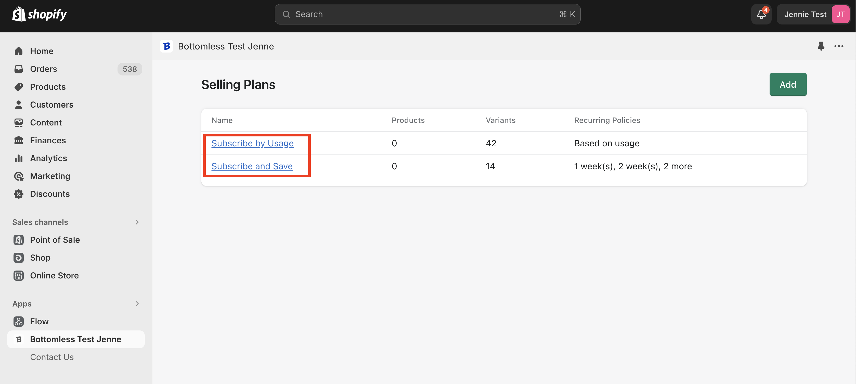The height and width of the screenshot is (384, 856).
Task: Click the Marketing target icon
Action: tap(19, 176)
